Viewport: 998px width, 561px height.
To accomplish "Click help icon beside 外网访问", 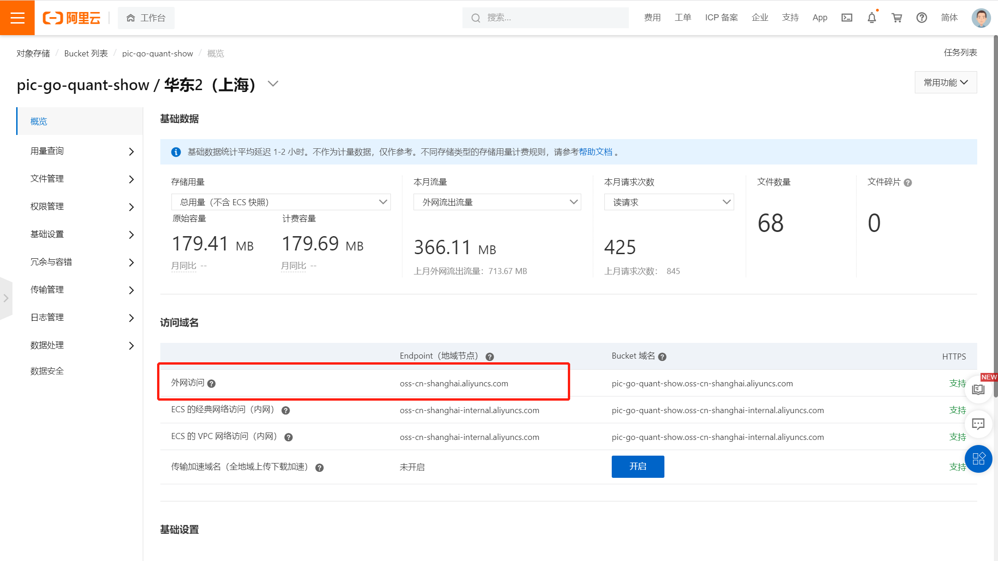I will point(212,384).
